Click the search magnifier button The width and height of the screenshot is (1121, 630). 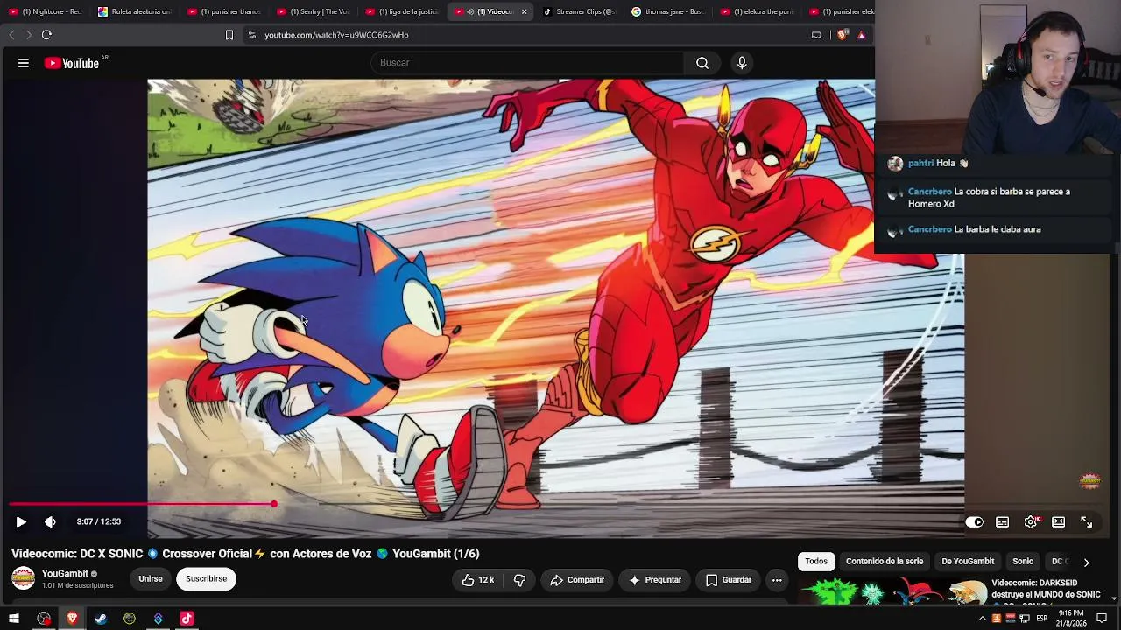coord(702,63)
